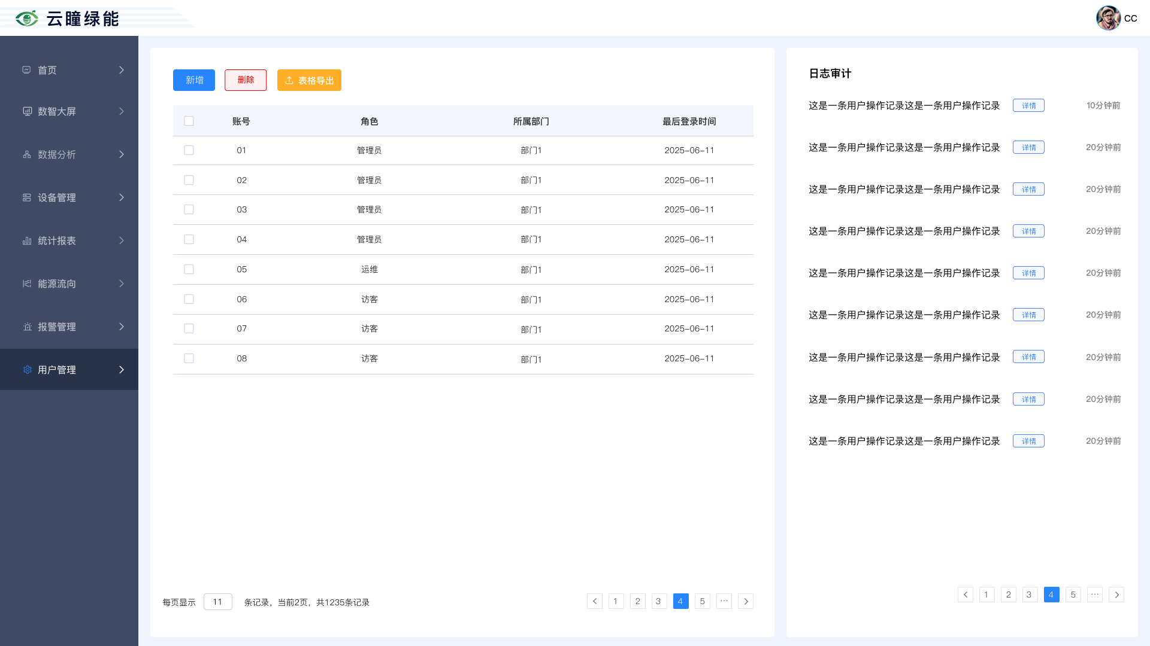The width and height of the screenshot is (1150, 646).
Task: Click the 用户管理 gear icon
Action: [x=27, y=370]
